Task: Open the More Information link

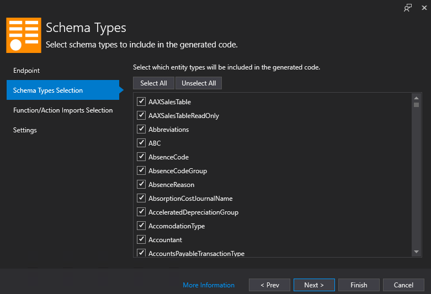Action: coord(209,285)
